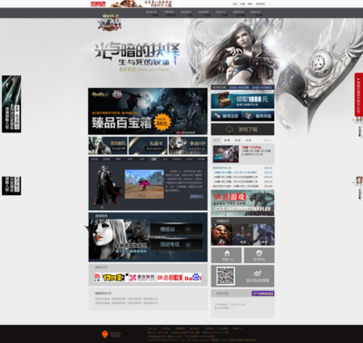The height and width of the screenshot is (343, 363).
Task: Select the highlighted class tab above character
Action: point(154,159)
